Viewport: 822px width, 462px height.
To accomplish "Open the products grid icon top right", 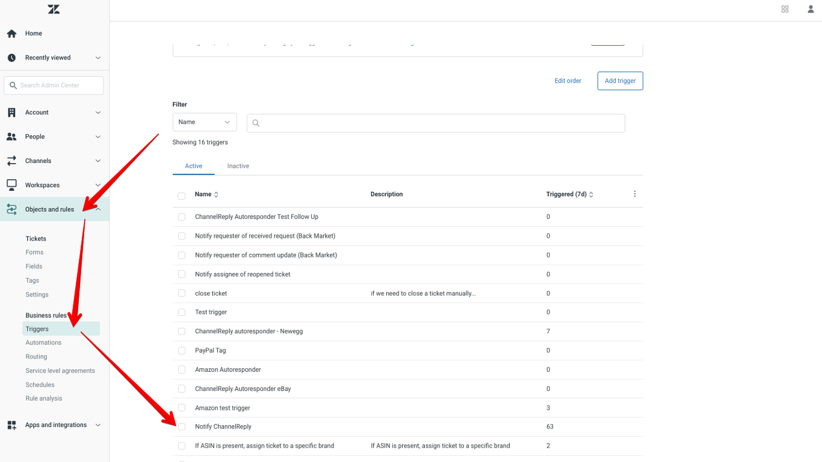I will tap(785, 9).
